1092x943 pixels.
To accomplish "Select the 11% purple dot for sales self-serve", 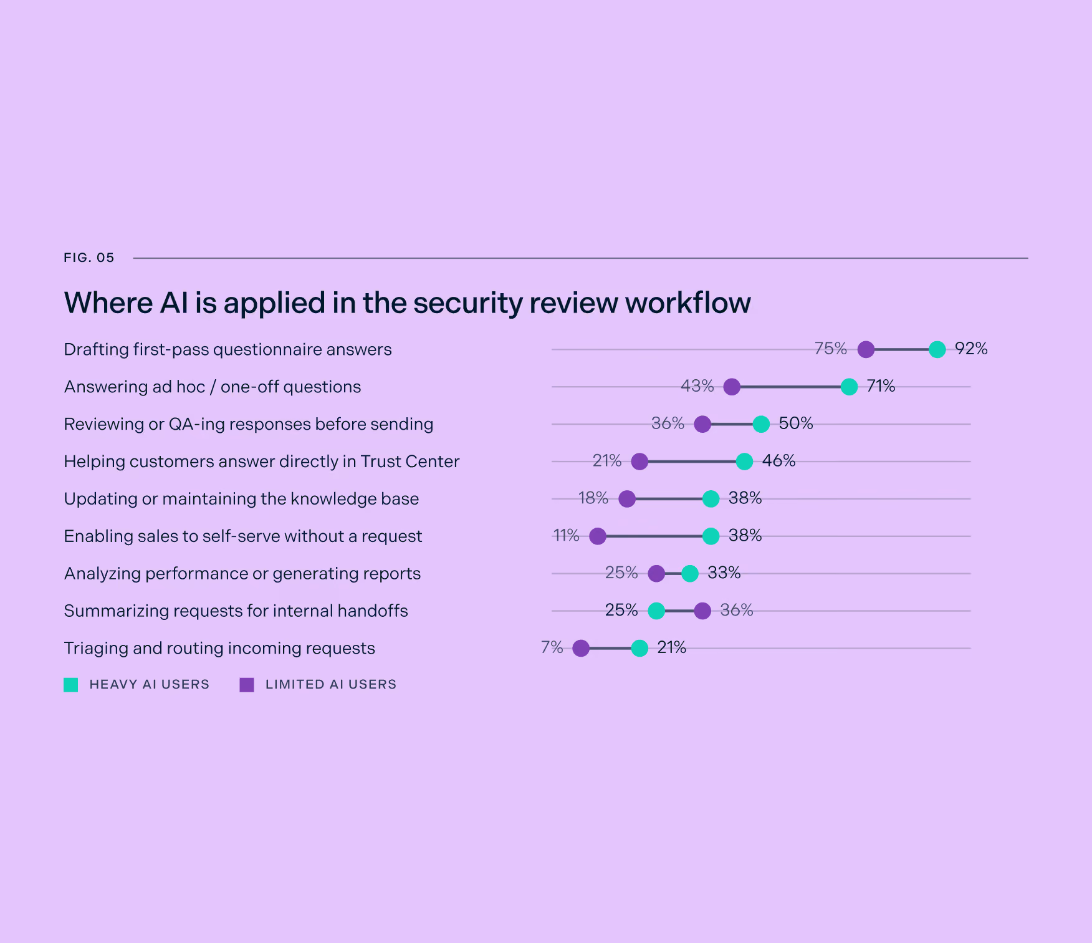I will click(x=598, y=536).
